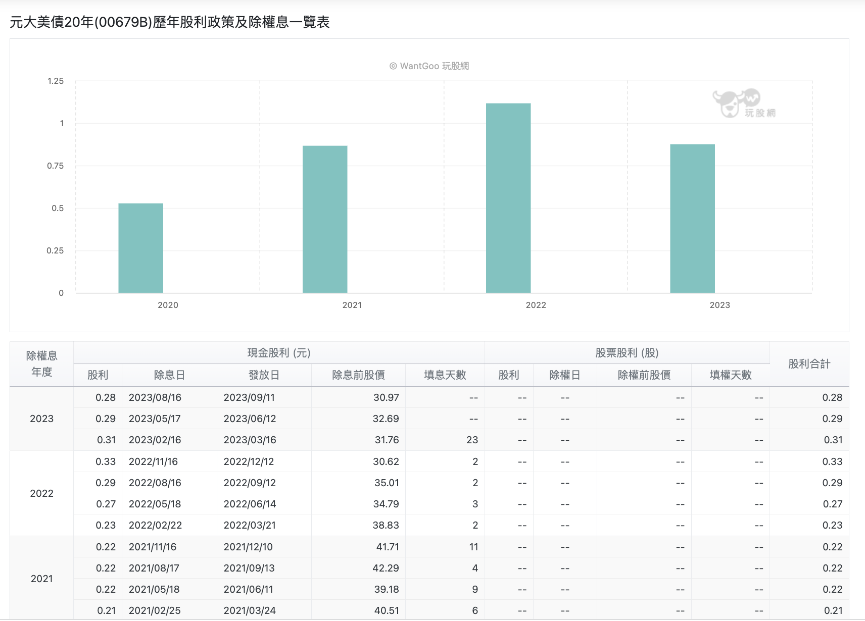
Task: Click pre-dividend price 42.29
Action: tap(386, 568)
